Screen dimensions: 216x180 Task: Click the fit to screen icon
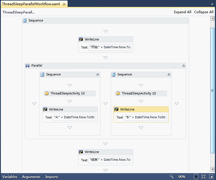203,177
